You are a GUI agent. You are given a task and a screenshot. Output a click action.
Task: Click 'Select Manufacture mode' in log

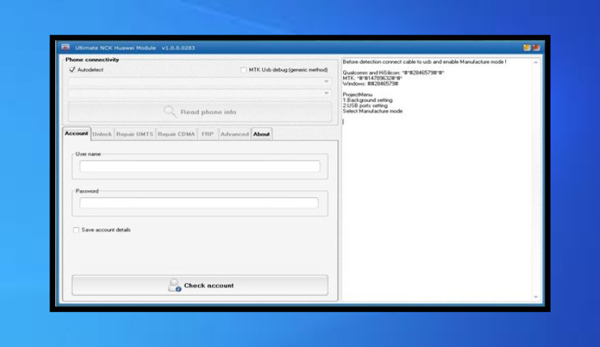[372, 111]
